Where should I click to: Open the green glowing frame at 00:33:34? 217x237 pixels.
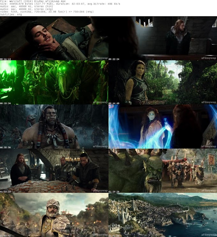54,83
